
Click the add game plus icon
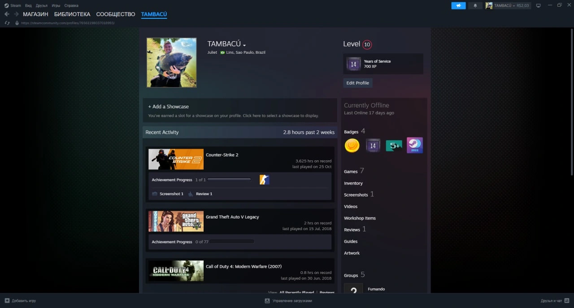(7, 300)
